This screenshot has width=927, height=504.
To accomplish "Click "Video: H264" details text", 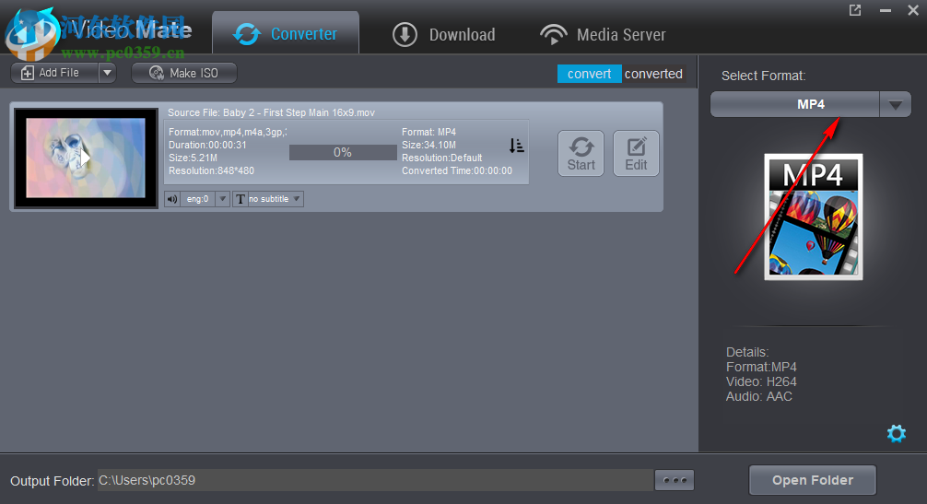I will [x=761, y=381].
